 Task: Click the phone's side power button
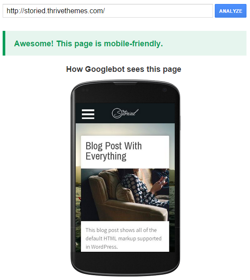(180, 123)
